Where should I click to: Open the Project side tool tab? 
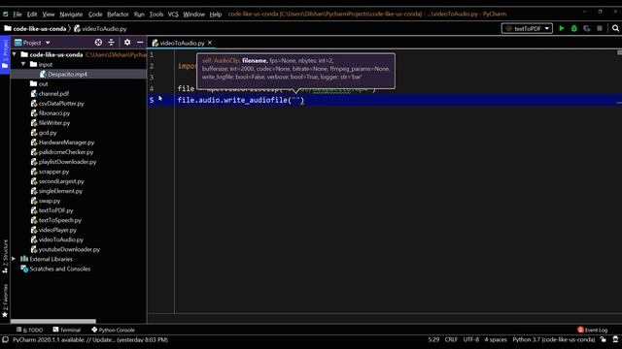tap(5, 54)
